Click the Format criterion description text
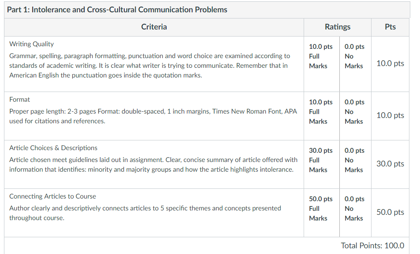The height and width of the screenshot is (254, 420). tap(153, 116)
